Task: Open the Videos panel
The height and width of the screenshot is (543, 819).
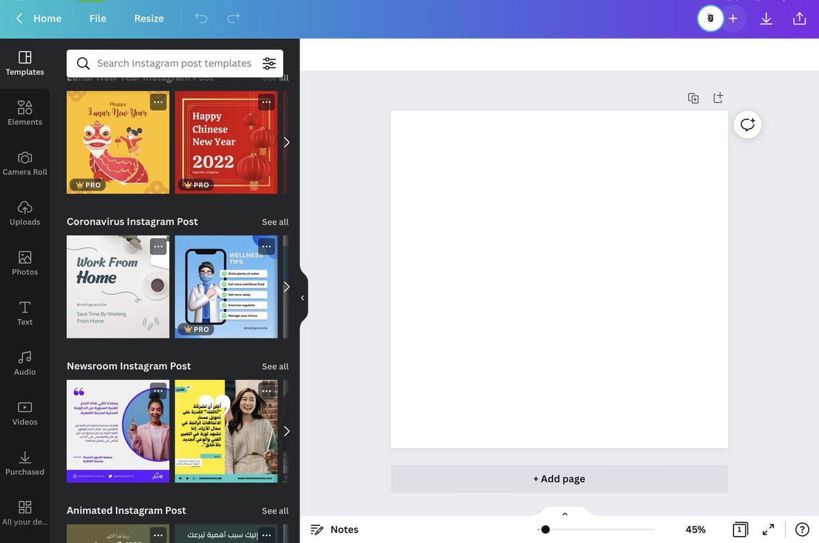Action: pyautogui.click(x=25, y=413)
